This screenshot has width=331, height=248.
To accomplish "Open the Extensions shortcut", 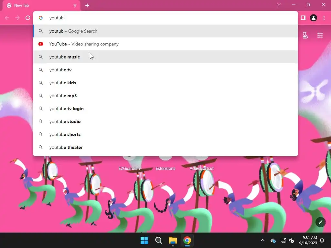I will pyautogui.click(x=165, y=168).
